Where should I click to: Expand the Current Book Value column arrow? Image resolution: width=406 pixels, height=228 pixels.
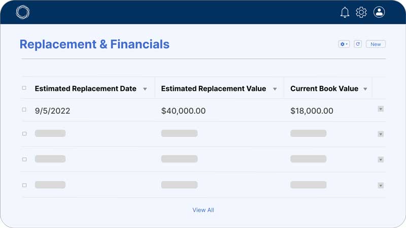point(365,89)
